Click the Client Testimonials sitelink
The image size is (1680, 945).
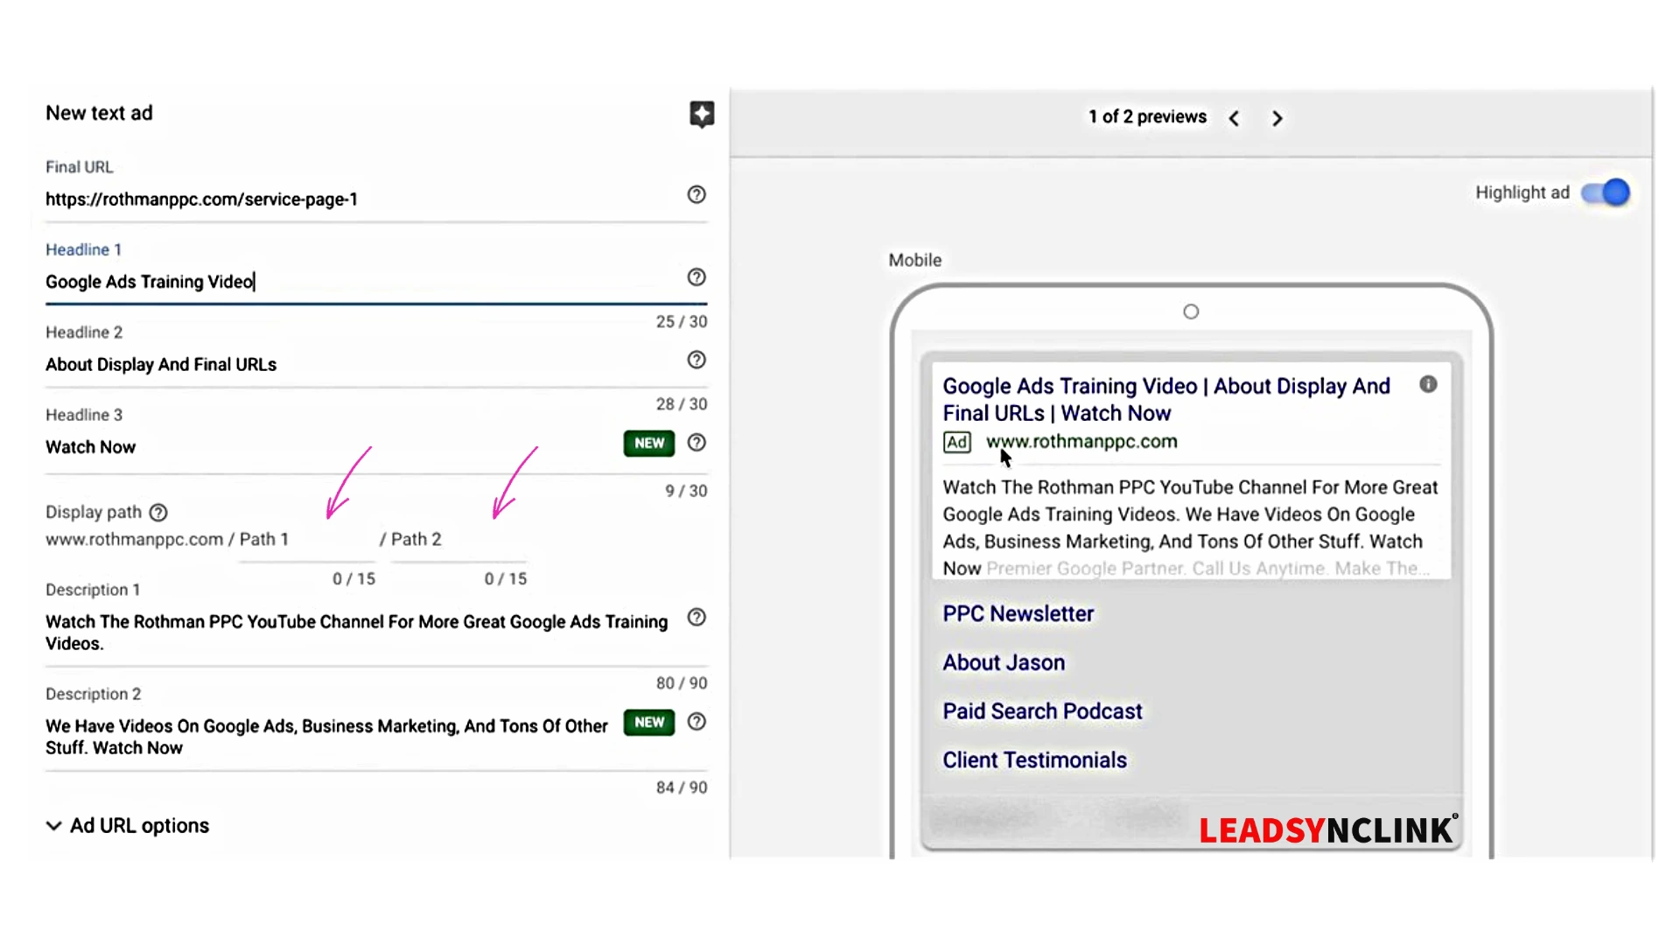pos(1034,759)
